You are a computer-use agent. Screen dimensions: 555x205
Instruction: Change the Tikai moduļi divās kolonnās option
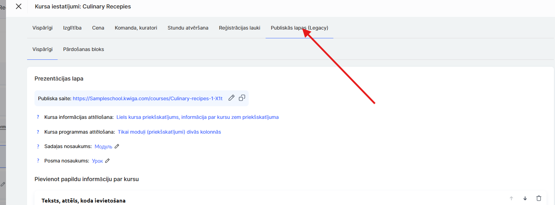pos(169,132)
